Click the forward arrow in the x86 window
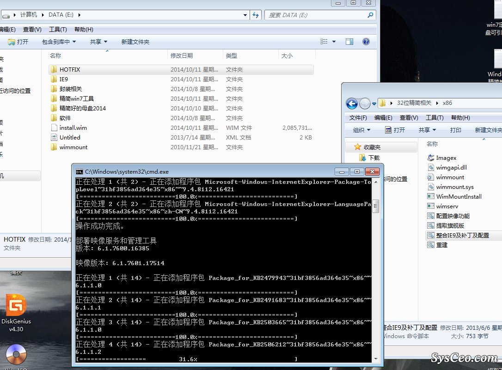The image size is (502, 370). 365,103
